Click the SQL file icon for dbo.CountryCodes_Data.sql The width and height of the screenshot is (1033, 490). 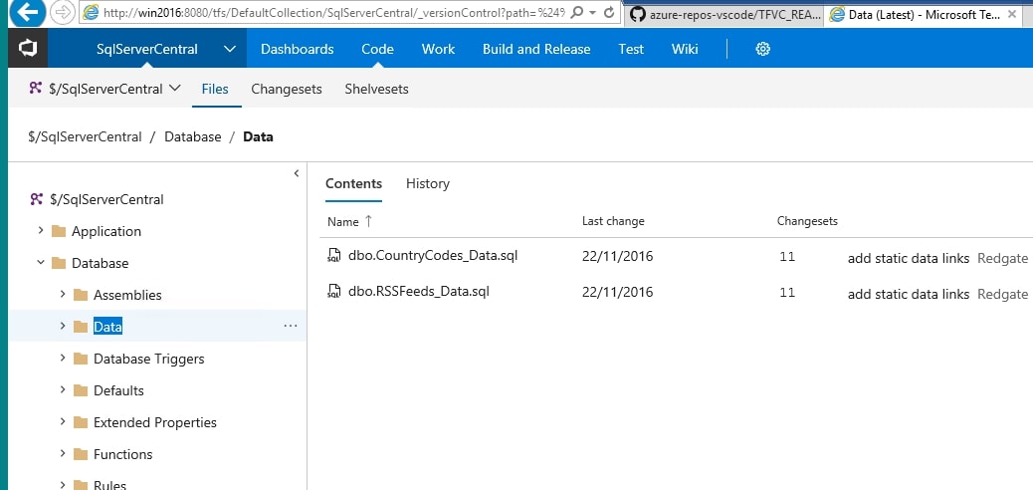pyautogui.click(x=334, y=255)
